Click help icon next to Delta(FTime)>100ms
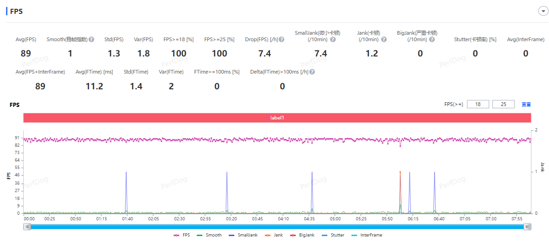Viewport: 549px width, 243px height. point(312,72)
